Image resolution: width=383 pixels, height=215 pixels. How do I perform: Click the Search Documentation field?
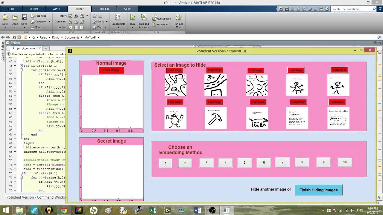click(x=351, y=9)
